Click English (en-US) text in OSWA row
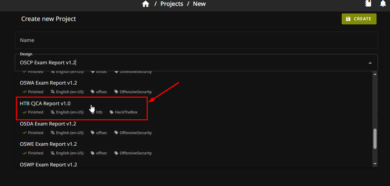 pyautogui.click(x=70, y=92)
